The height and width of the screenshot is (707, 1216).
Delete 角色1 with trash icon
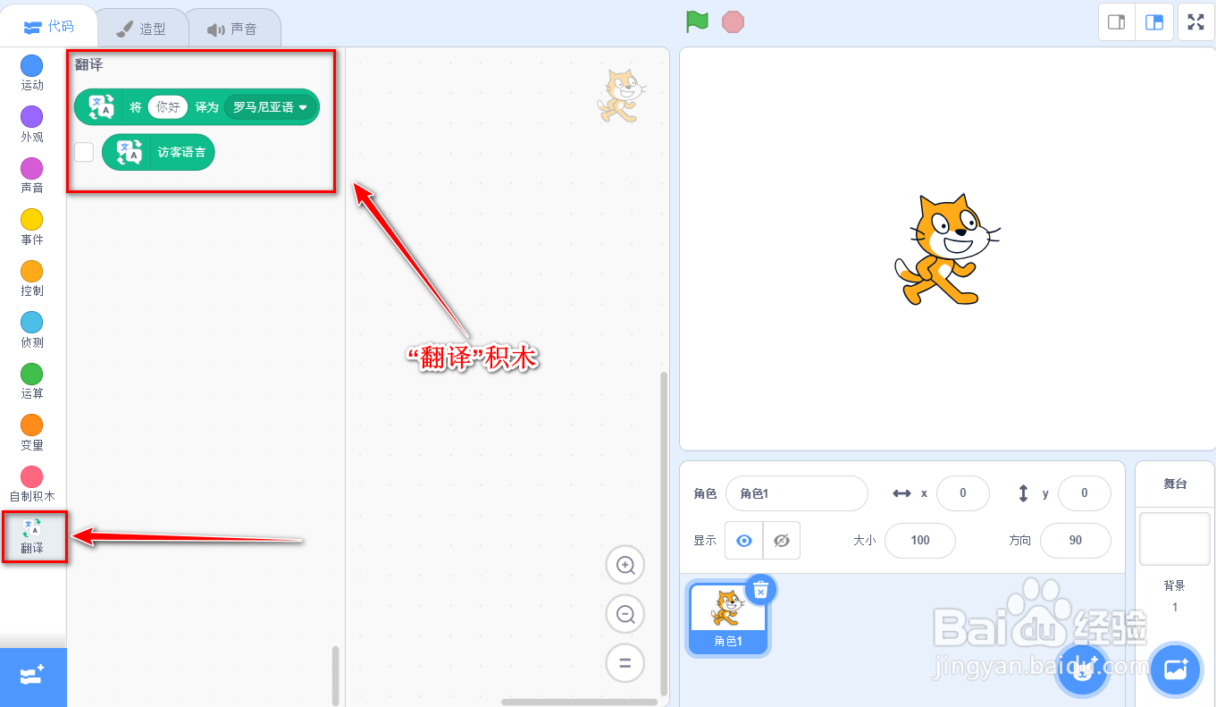point(760,590)
